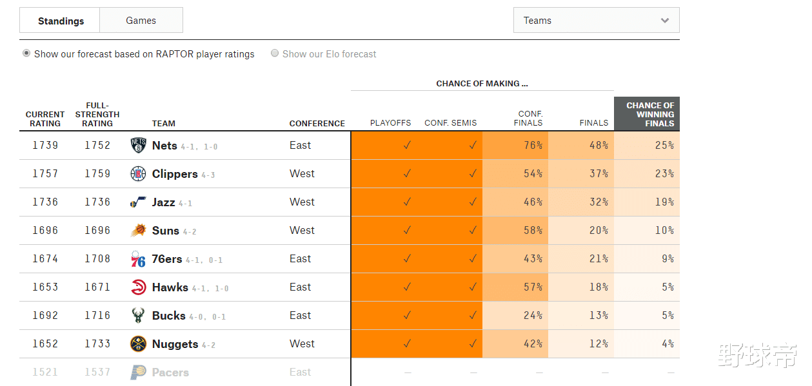Click the Jazz team logo icon
812x386 pixels.
(x=138, y=202)
